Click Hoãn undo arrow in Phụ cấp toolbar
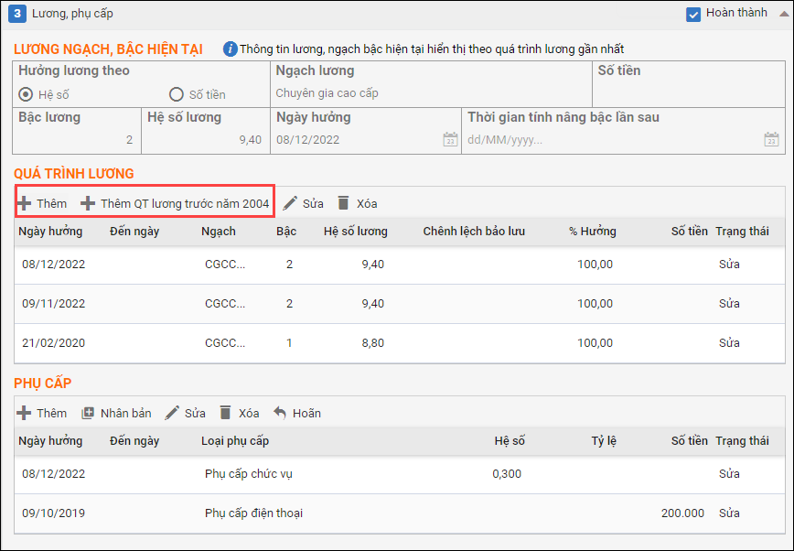 click(280, 413)
